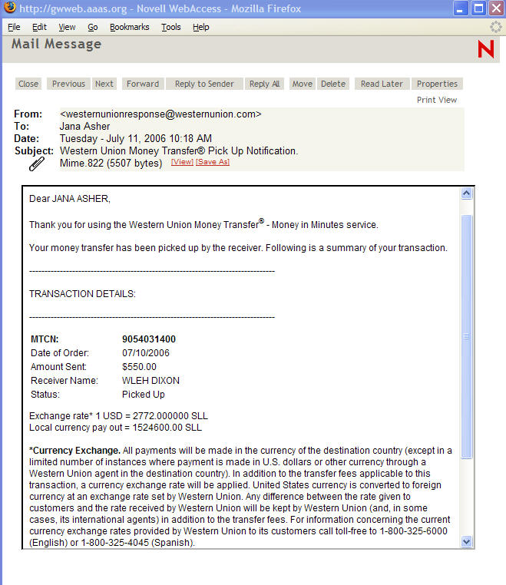Click Reply to Sender button
Viewport: 506px width, 585px height.
(204, 84)
